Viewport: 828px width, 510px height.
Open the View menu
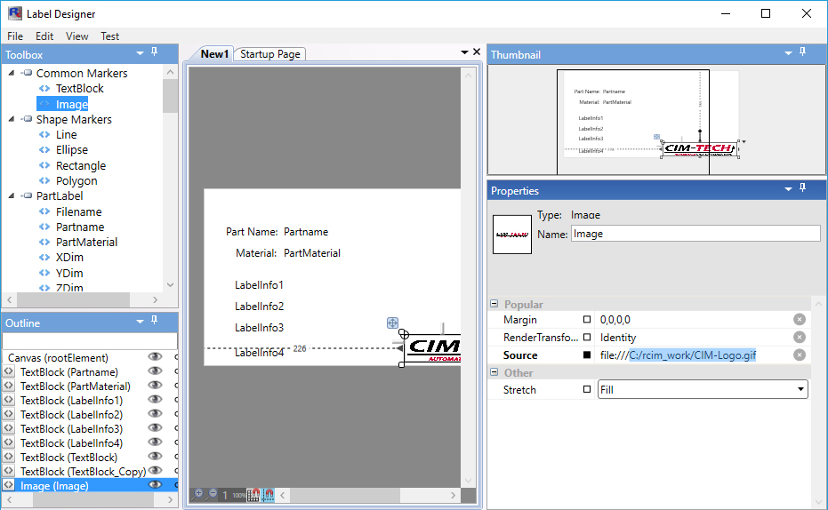tap(76, 36)
